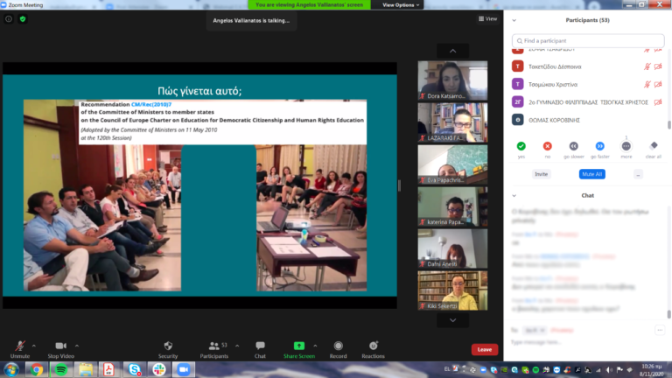Open the more feedback icon

pos(626,146)
